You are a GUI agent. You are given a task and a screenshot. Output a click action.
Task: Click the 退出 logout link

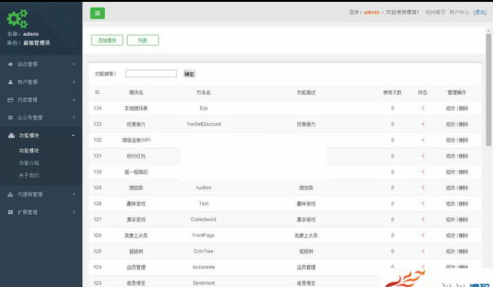(480, 12)
